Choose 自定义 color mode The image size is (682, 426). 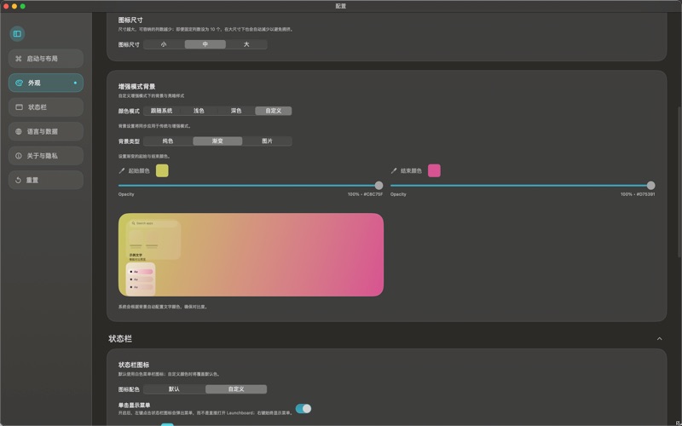pyautogui.click(x=273, y=111)
